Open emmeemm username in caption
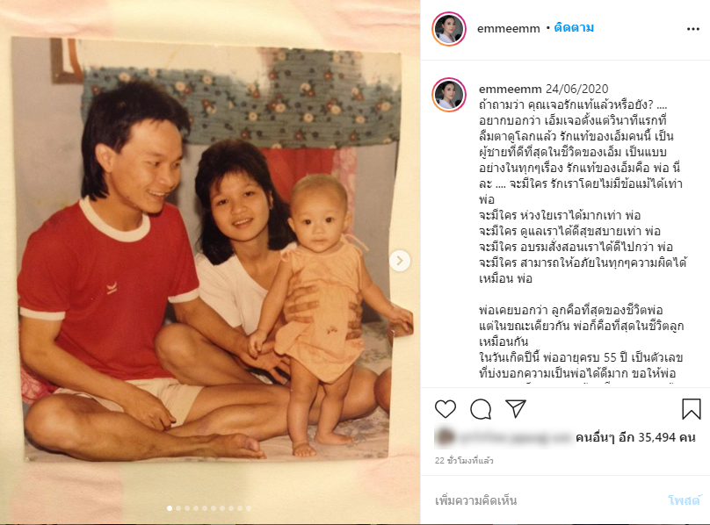The height and width of the screenshot is (525, 710). click(511, 89)
